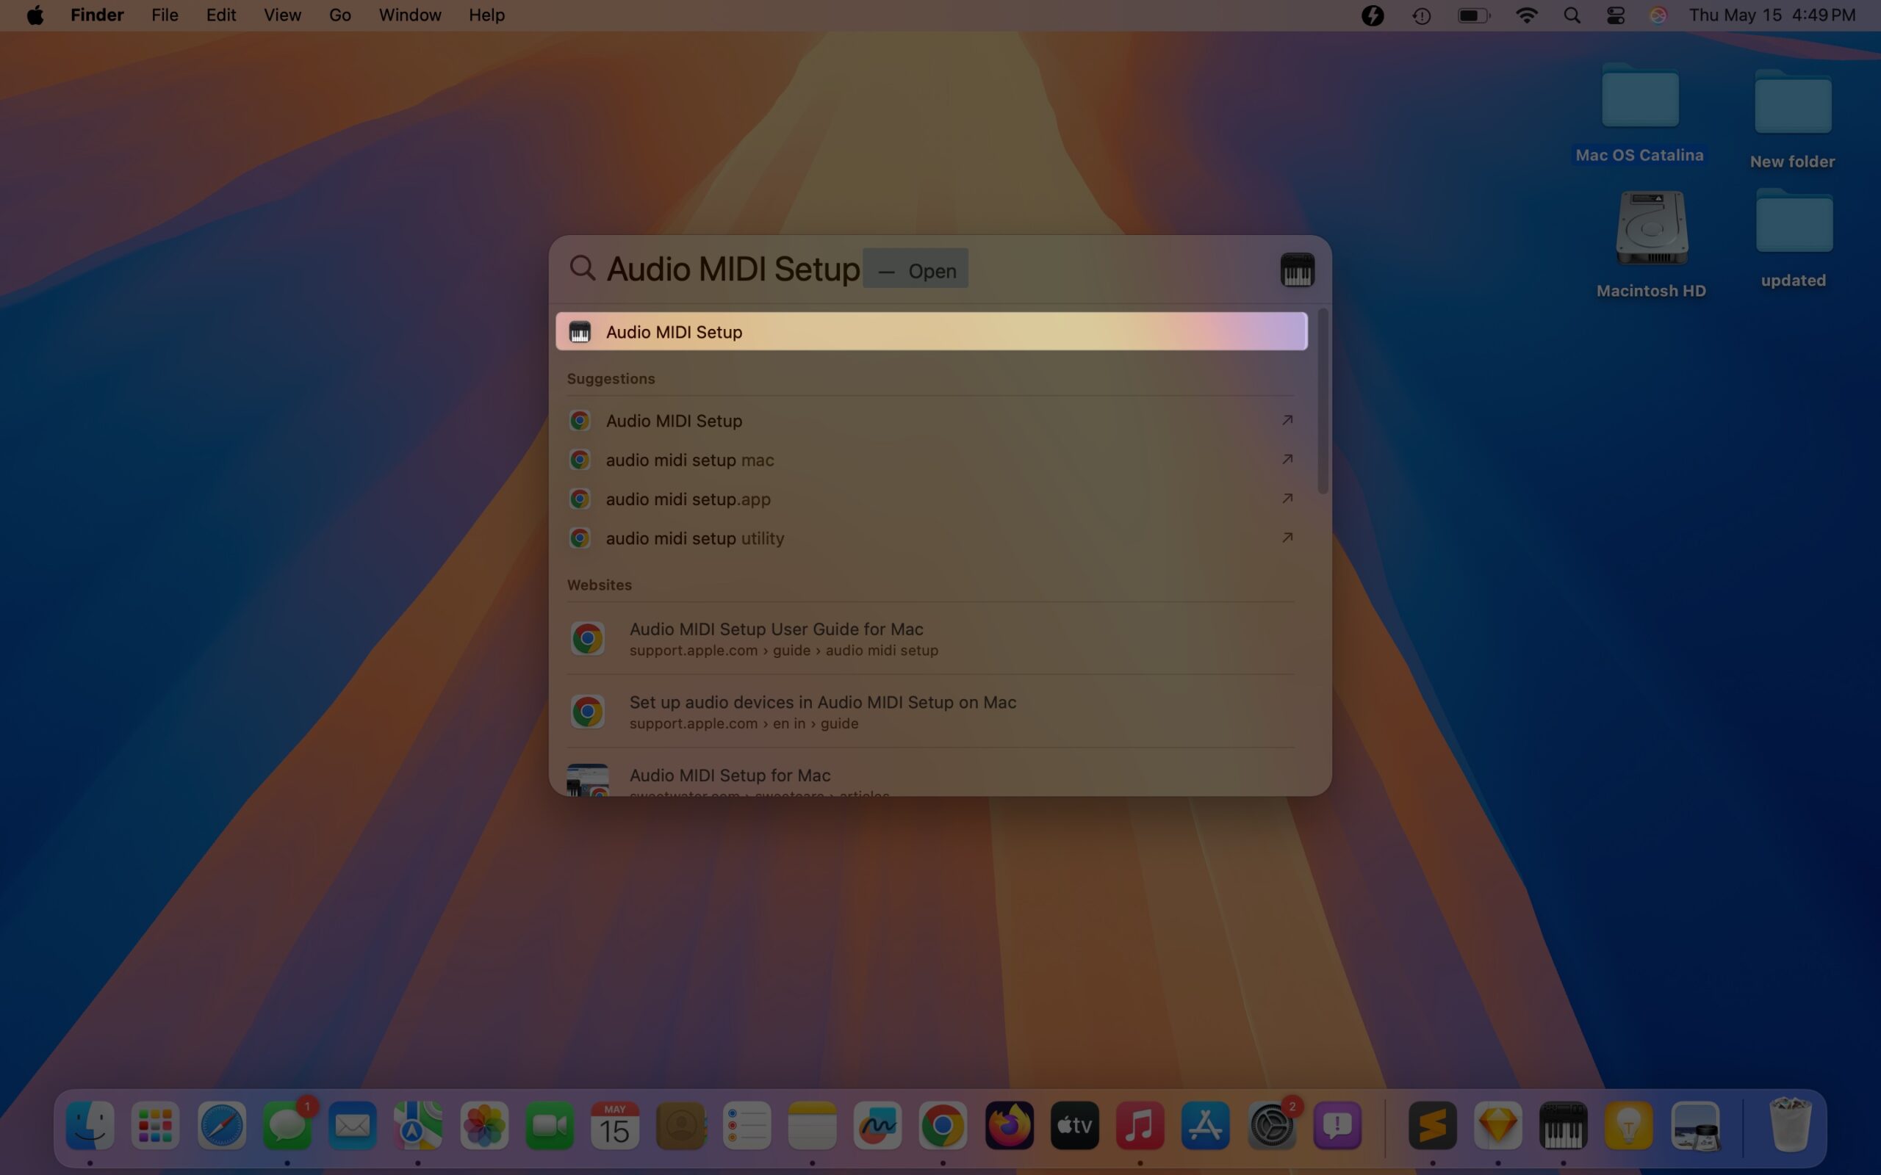Image resolution: width=1881 pixels, height=1175 pixels.
Task: Click the arrow next to 'audio midi setup mac'
Action: [1287, 459]
